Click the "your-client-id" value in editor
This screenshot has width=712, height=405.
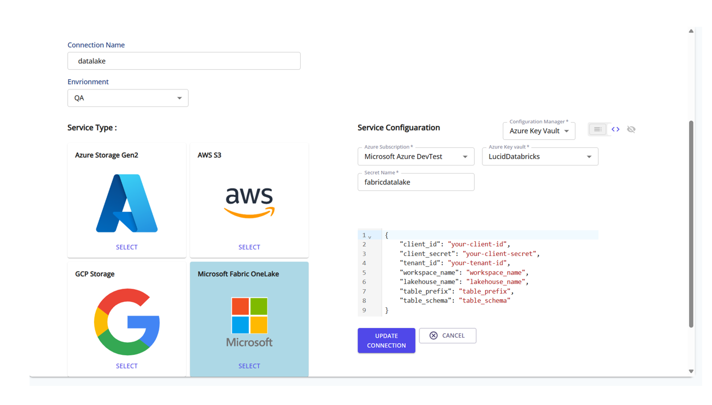pos(477,245)
